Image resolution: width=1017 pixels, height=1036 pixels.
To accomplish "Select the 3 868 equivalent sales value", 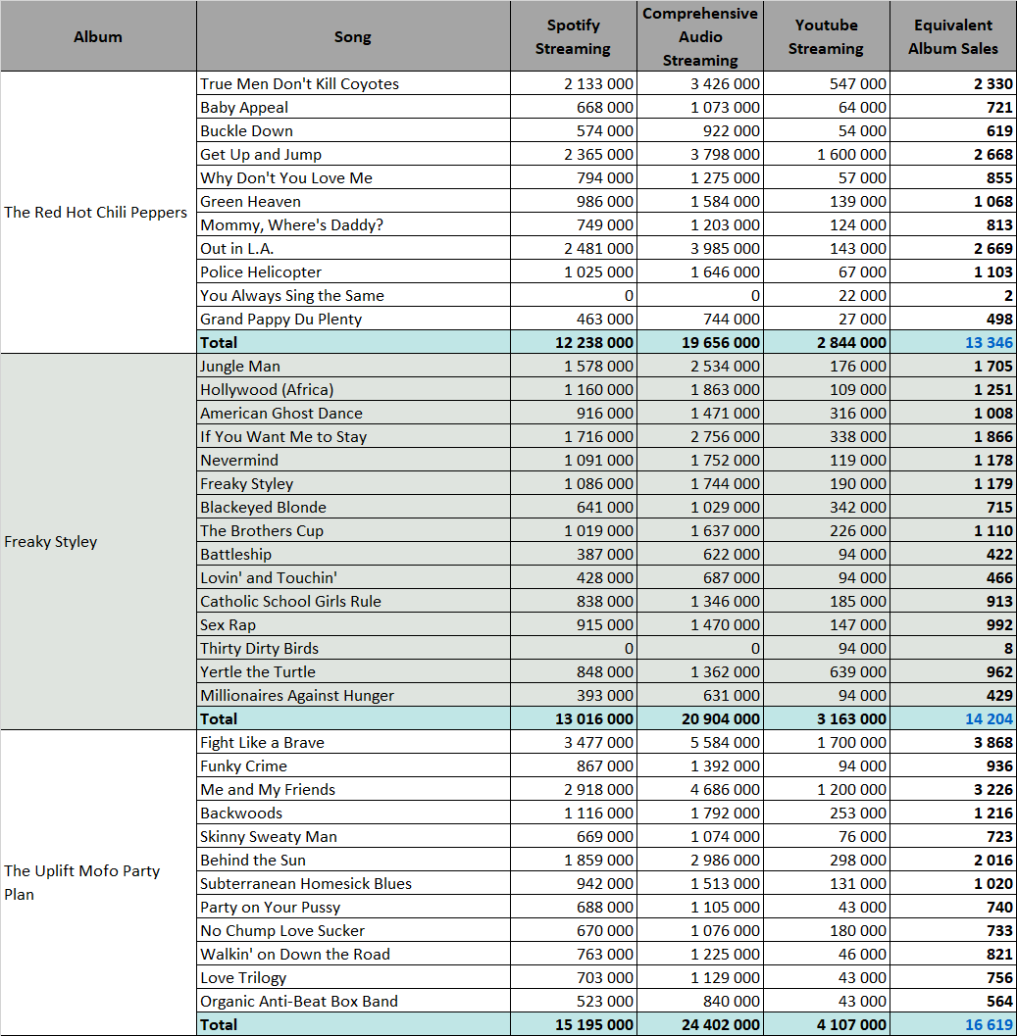I will point(953,742).
